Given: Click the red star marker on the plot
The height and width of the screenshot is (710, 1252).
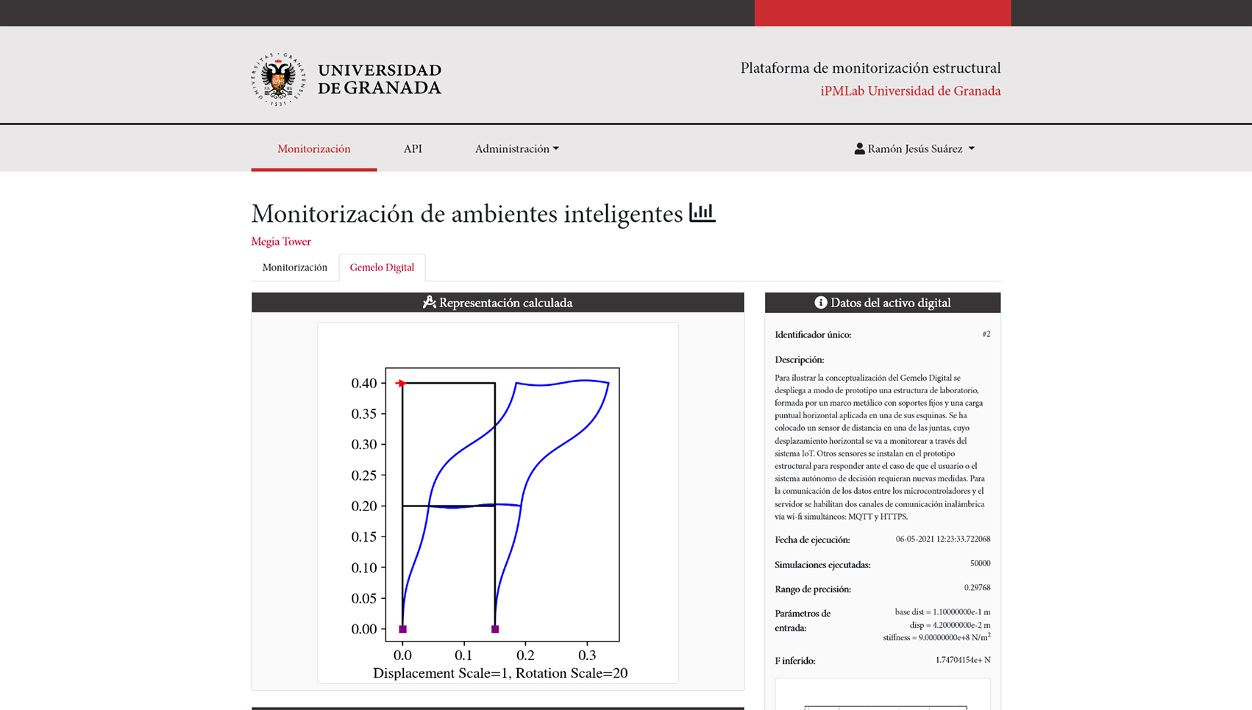Looking at the screenshot, I should pyautogui.click(x=400, y=383).
